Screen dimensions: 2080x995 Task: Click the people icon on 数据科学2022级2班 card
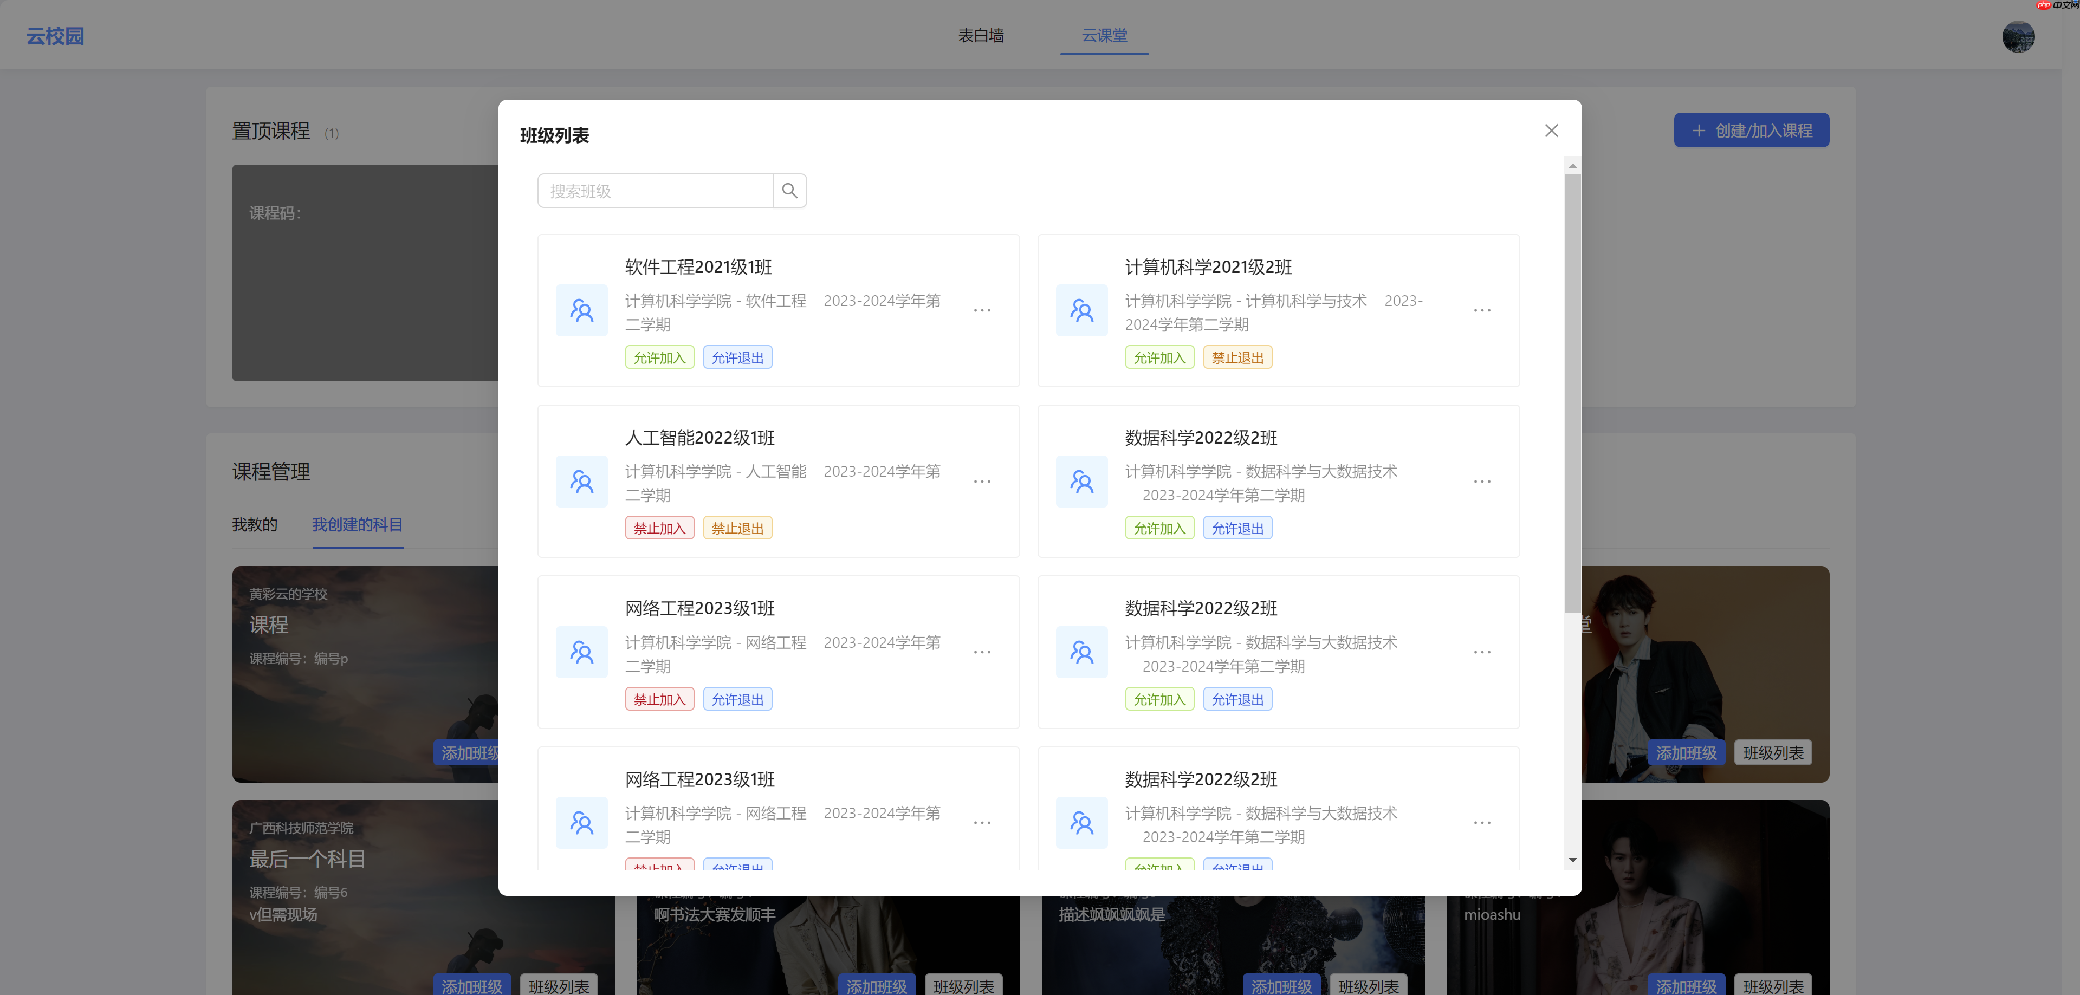pyautogui.click(x=1081, y=481)
